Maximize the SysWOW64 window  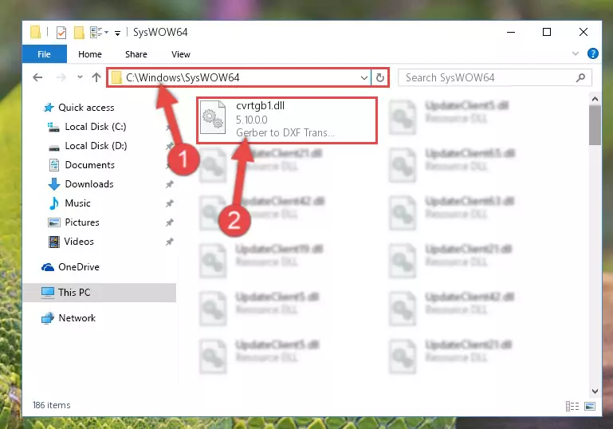[547, 32]
